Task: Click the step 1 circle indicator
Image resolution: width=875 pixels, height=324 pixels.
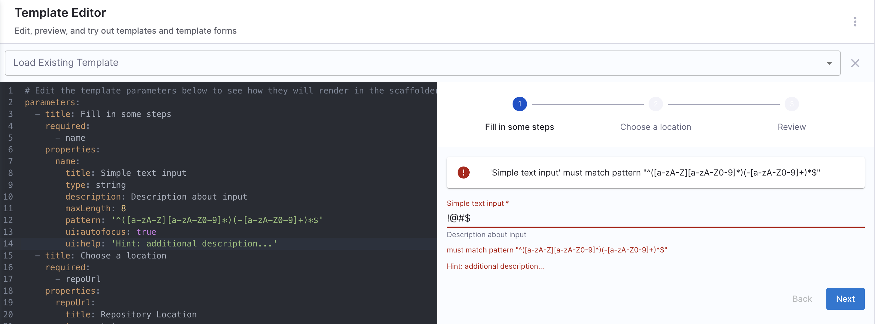Action: click(x=519, y=104)
